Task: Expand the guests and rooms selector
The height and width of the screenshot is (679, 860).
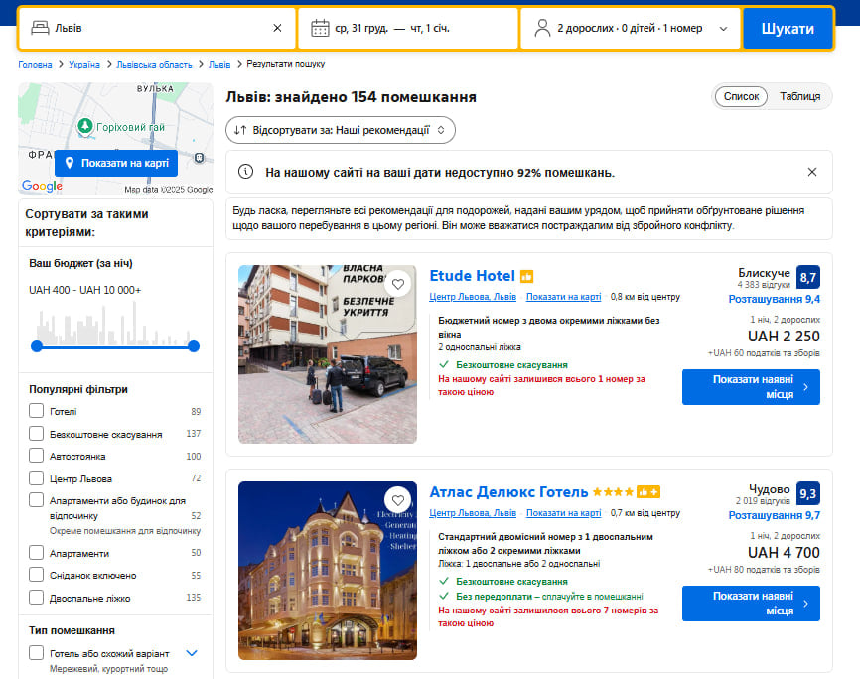Action: click(x=723, y=28)
